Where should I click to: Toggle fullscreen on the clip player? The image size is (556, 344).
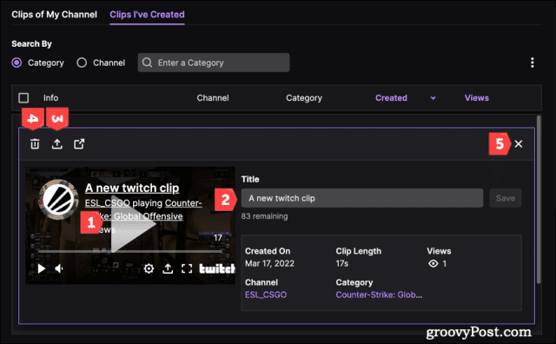tap(187, 268)
